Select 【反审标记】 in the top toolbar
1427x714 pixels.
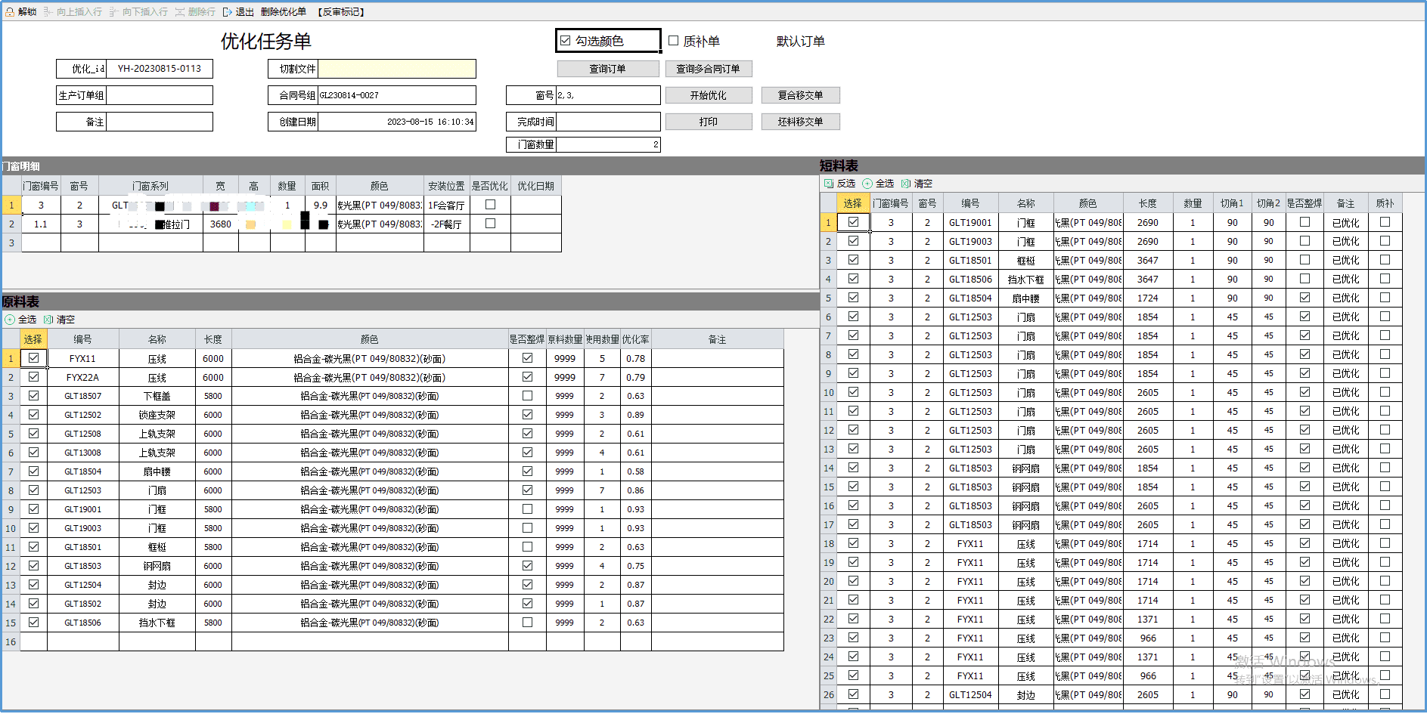coord(341,12)
